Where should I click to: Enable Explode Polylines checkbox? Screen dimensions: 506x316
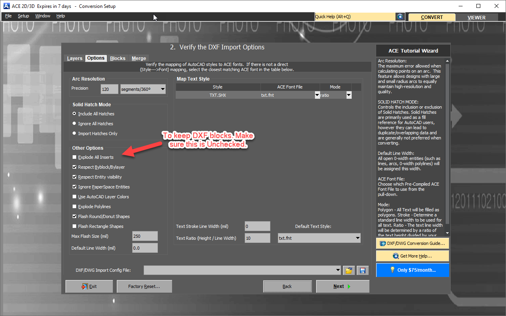(x=75, y=207)
